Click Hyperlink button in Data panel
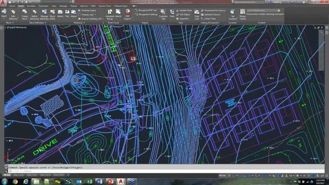Viewport: 329px width, 185px height. pyautogui.click(x=182, y=18)
